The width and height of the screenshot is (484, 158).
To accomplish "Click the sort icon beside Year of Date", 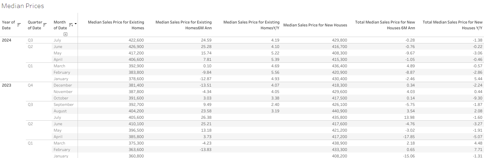I will click(x=19, y=24).
